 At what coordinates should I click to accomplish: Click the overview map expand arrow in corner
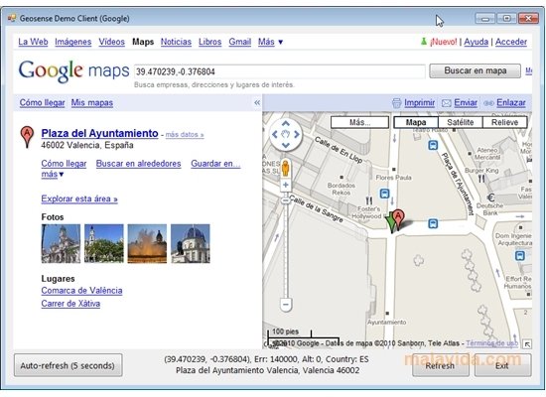click(527, 344)
